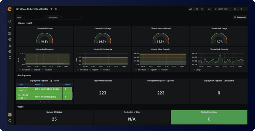Open the Alerting bell icon
This screenshot has width=255, height=131.
click(10, 46)
